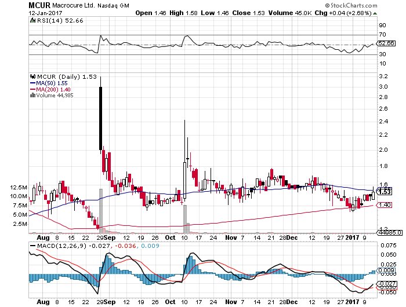Click 'Aug' on the bottom MACD date axis

pyautogui.click(x=43, y=302)
